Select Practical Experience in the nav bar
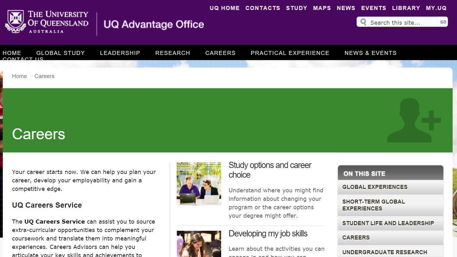The height and width of the screenshot is (257, 457). 290,53
